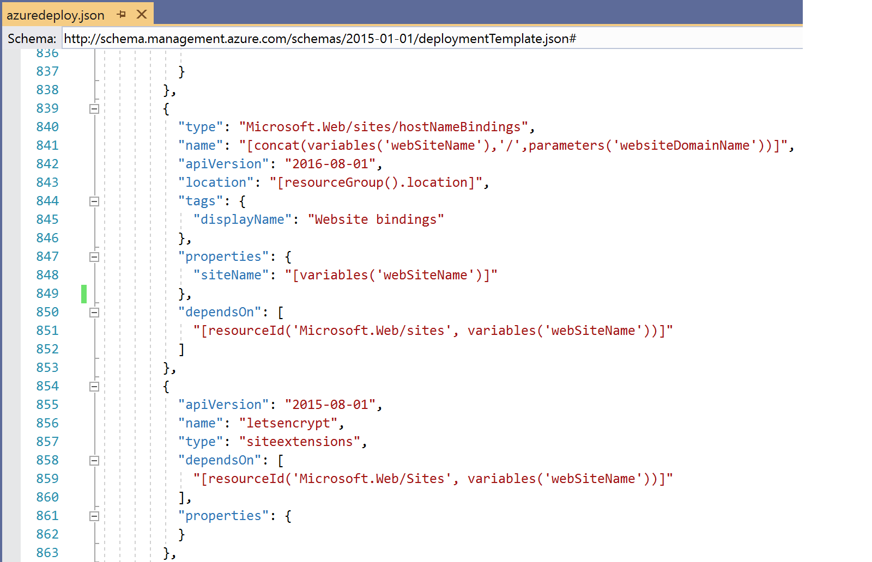Viewport: 872px width, 562px height.
Task: Collapse the object starting at line 854
Action: (x=94, y=387)
